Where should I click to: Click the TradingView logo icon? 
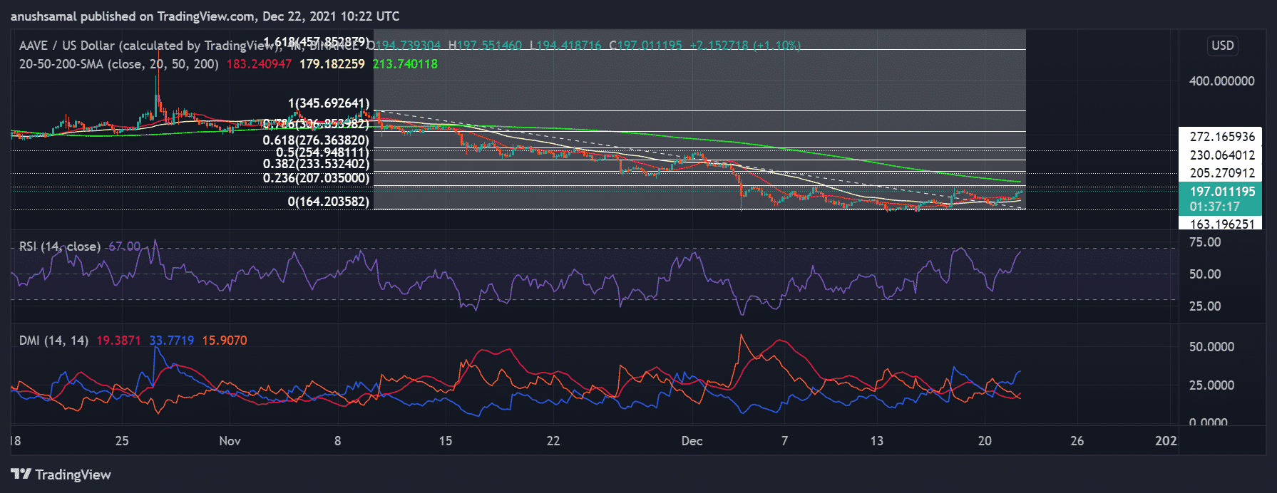point(21,474)
